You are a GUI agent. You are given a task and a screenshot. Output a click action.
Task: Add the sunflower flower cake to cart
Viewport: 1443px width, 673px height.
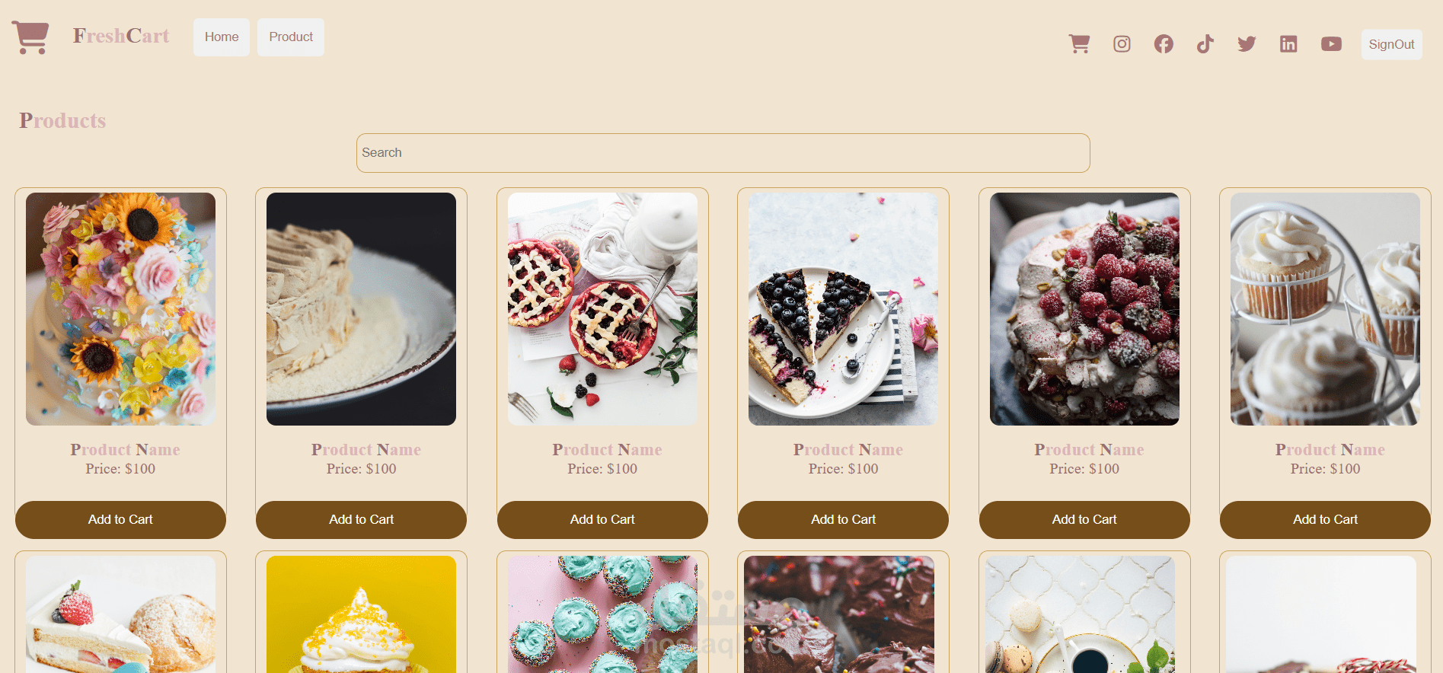[120, 519]
